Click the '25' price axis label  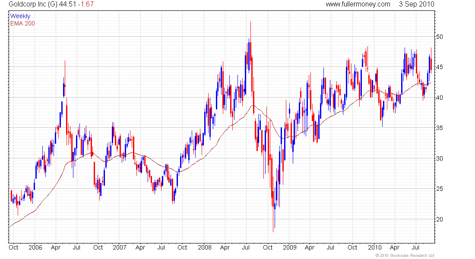[439, 189]
